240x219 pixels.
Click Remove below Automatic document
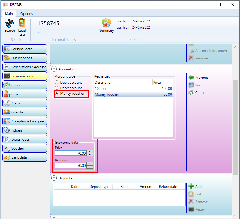pyautogui.click(x=198, y=58)
